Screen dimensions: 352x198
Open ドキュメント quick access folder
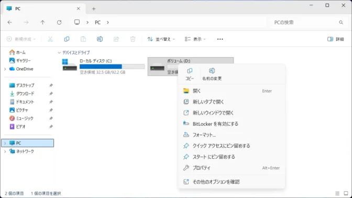[25, 102]
